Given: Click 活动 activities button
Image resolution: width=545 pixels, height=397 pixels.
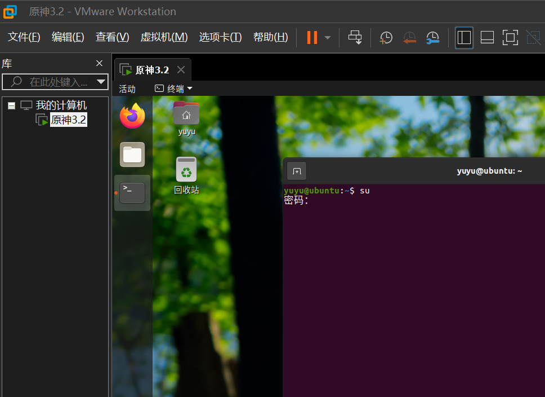Looking at the screenshot, I should (127, 89).
